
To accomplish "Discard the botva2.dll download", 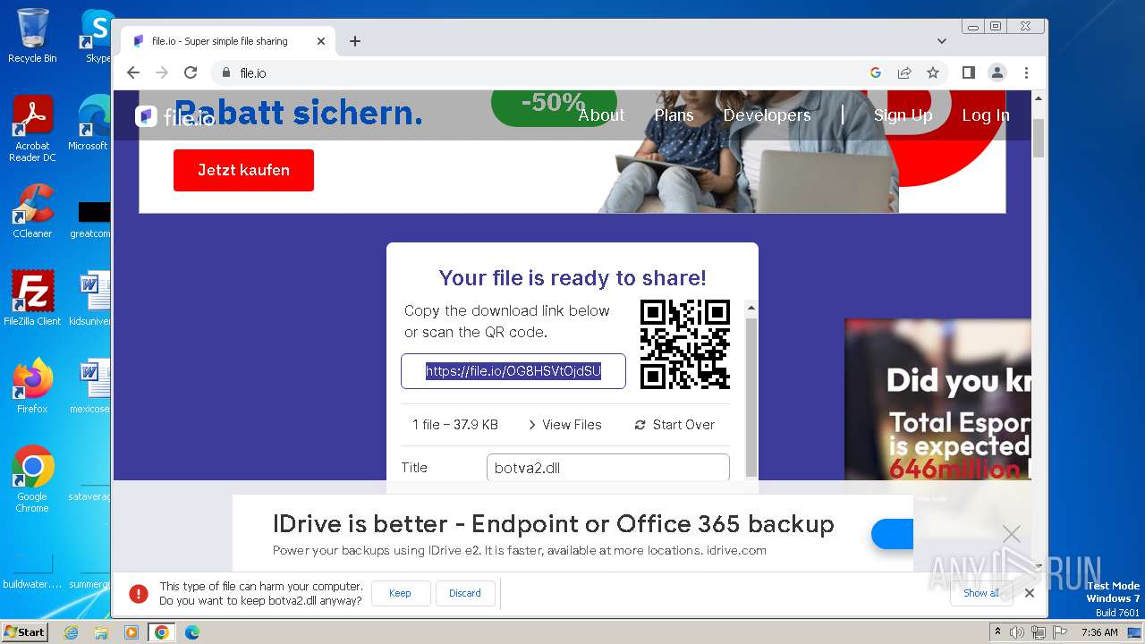I will [465, 593].
